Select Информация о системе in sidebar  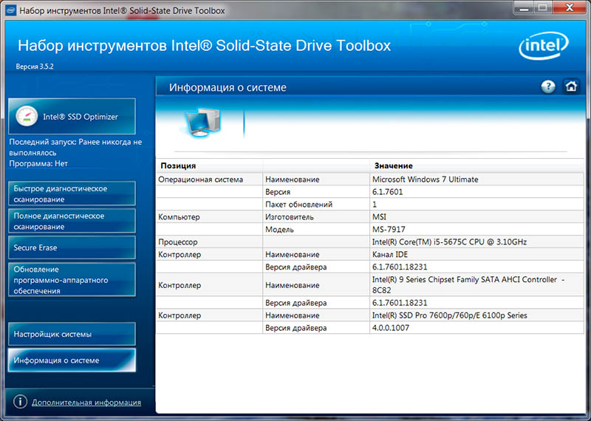point(72,360)
